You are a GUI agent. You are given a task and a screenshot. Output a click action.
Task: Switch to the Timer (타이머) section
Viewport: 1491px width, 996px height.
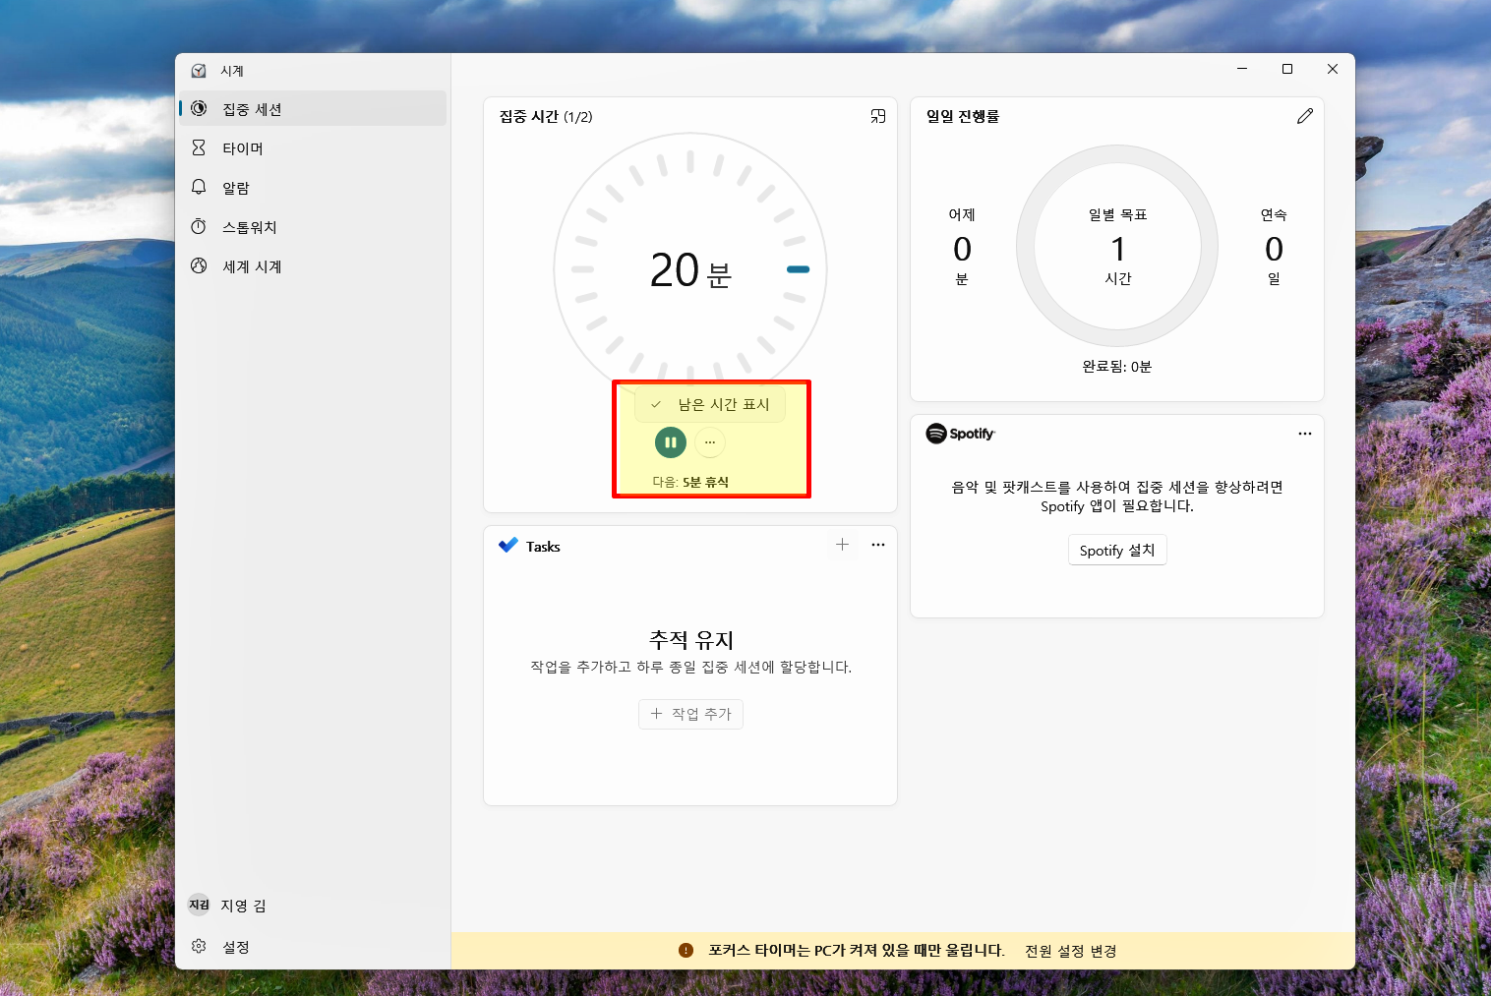pos(313,147)
